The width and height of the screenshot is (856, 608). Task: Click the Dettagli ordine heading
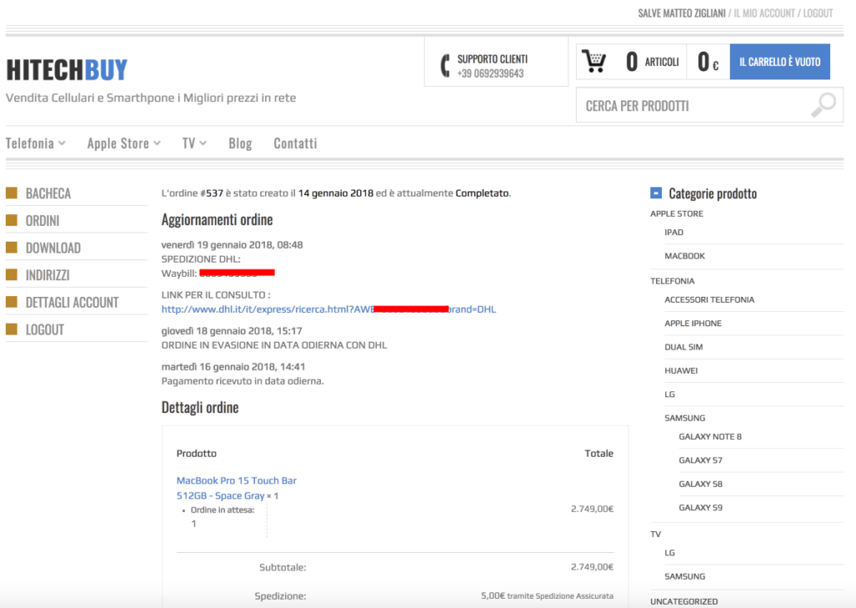point(200,407)
